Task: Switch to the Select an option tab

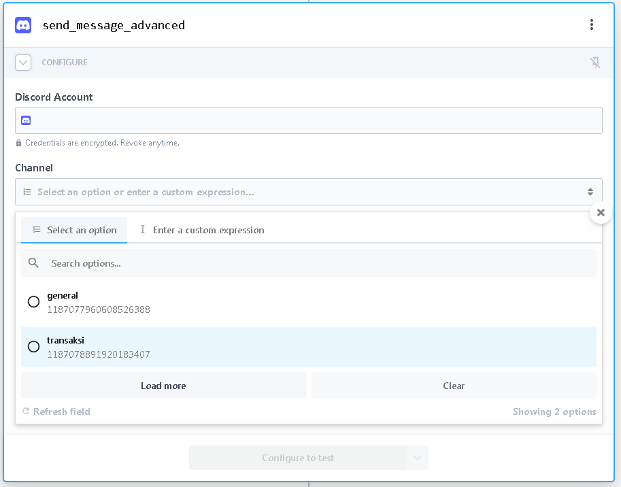Action: (74, 230)
